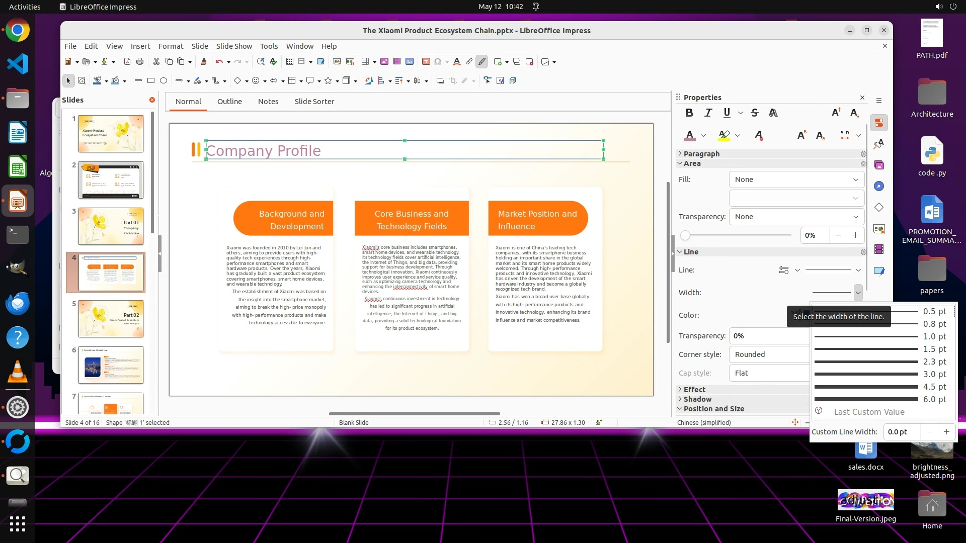Image resolution: width=966 pixels, height=543 pixels.
Task: Toggle Strikethrough in Properties panel
Action: 754,113
